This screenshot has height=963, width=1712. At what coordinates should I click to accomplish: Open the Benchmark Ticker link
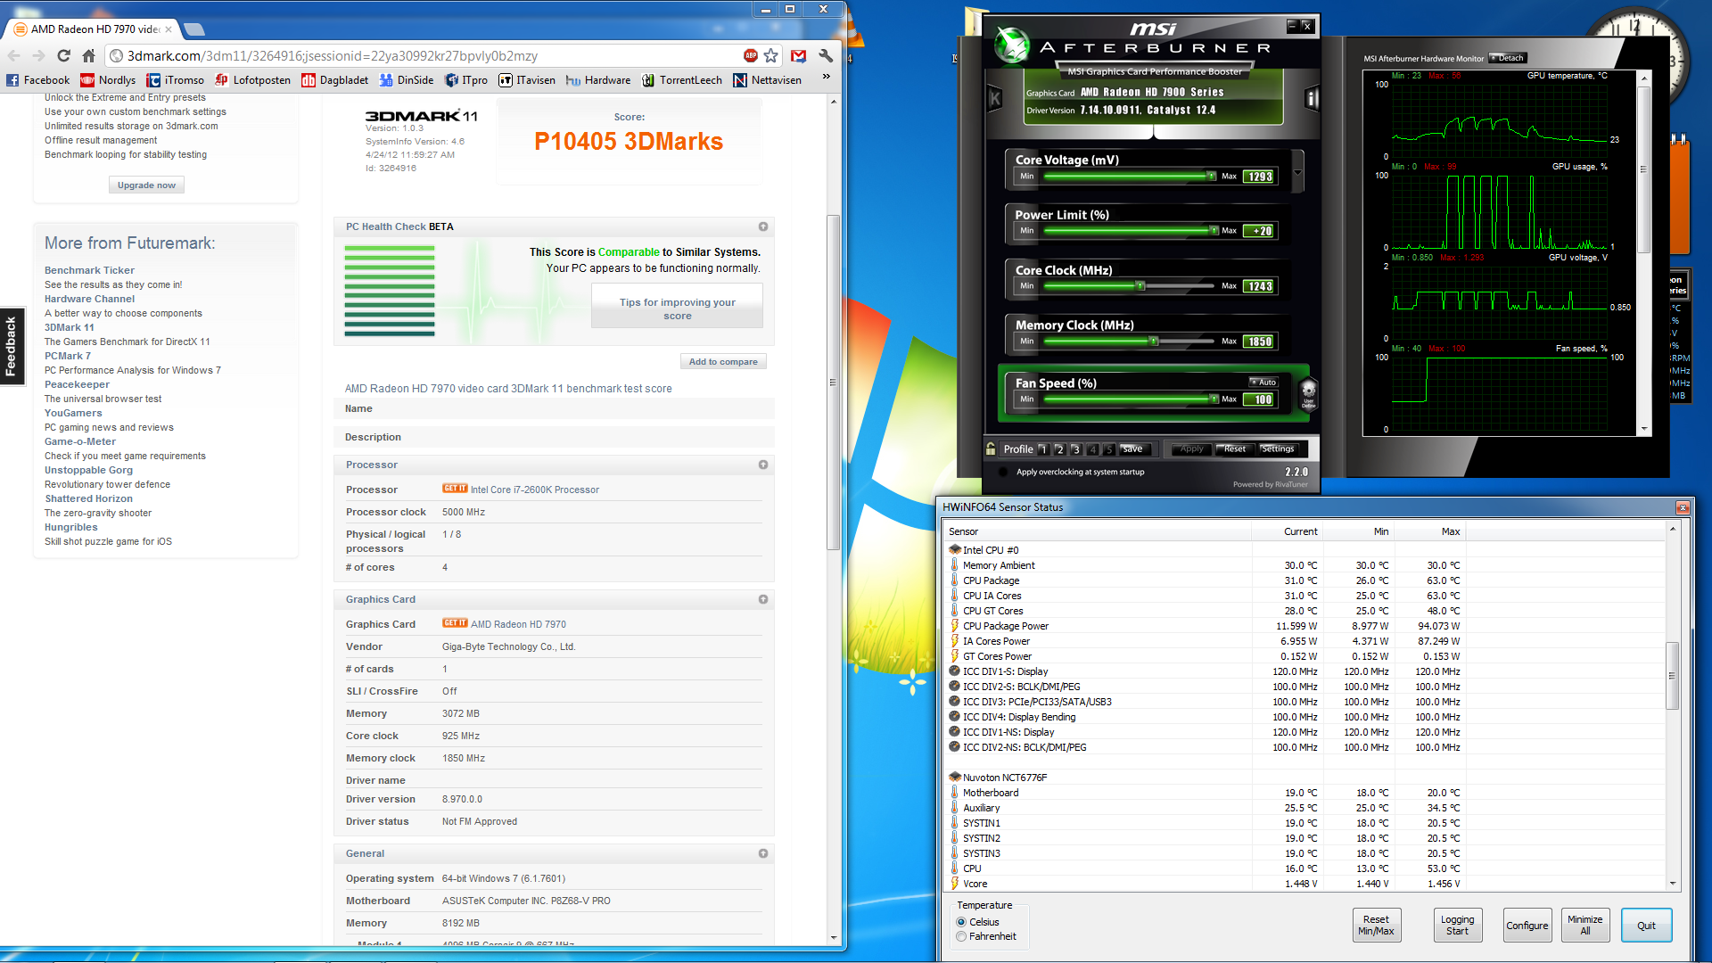pyautogui.click(x=89, y=270)
